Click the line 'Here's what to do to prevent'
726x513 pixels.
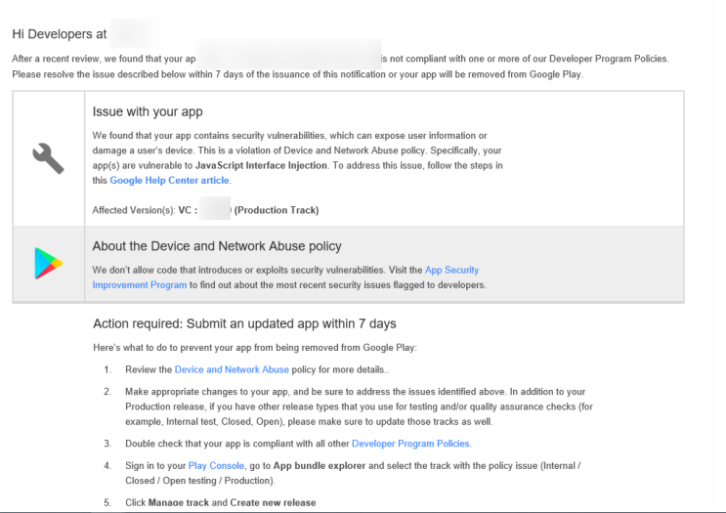point(255,348)
